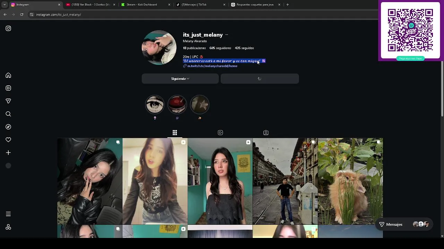The image size is (444, 249).
Task: Open the Search magnifier icon
Action: tap(8, 114)
